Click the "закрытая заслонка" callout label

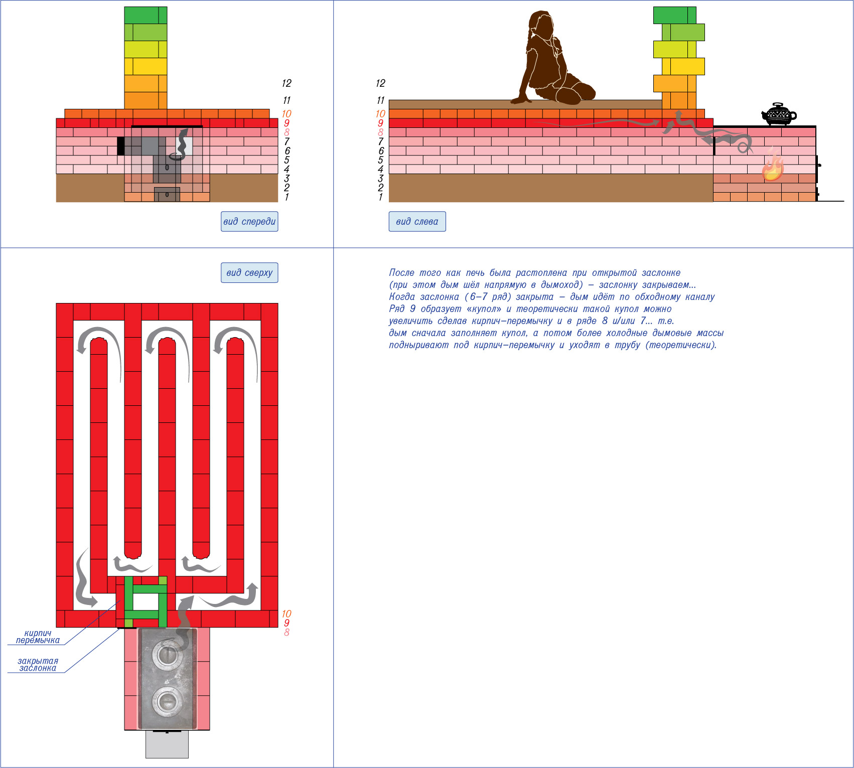point(38,665)
